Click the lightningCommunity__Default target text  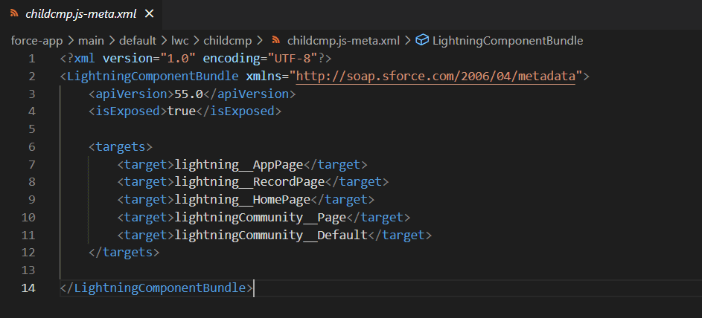coord(271,236)
